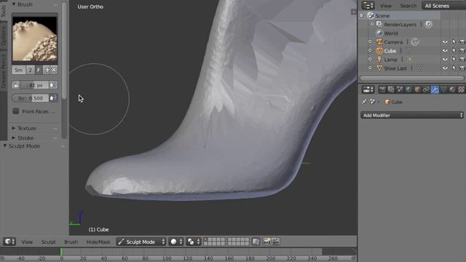Open the Modifiers wrench tab
This screenshot has width=466, height=262.
click(435, 90)
